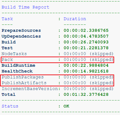120x115 pixels.
Task: Click the OK status value
Action: (66, 106)
